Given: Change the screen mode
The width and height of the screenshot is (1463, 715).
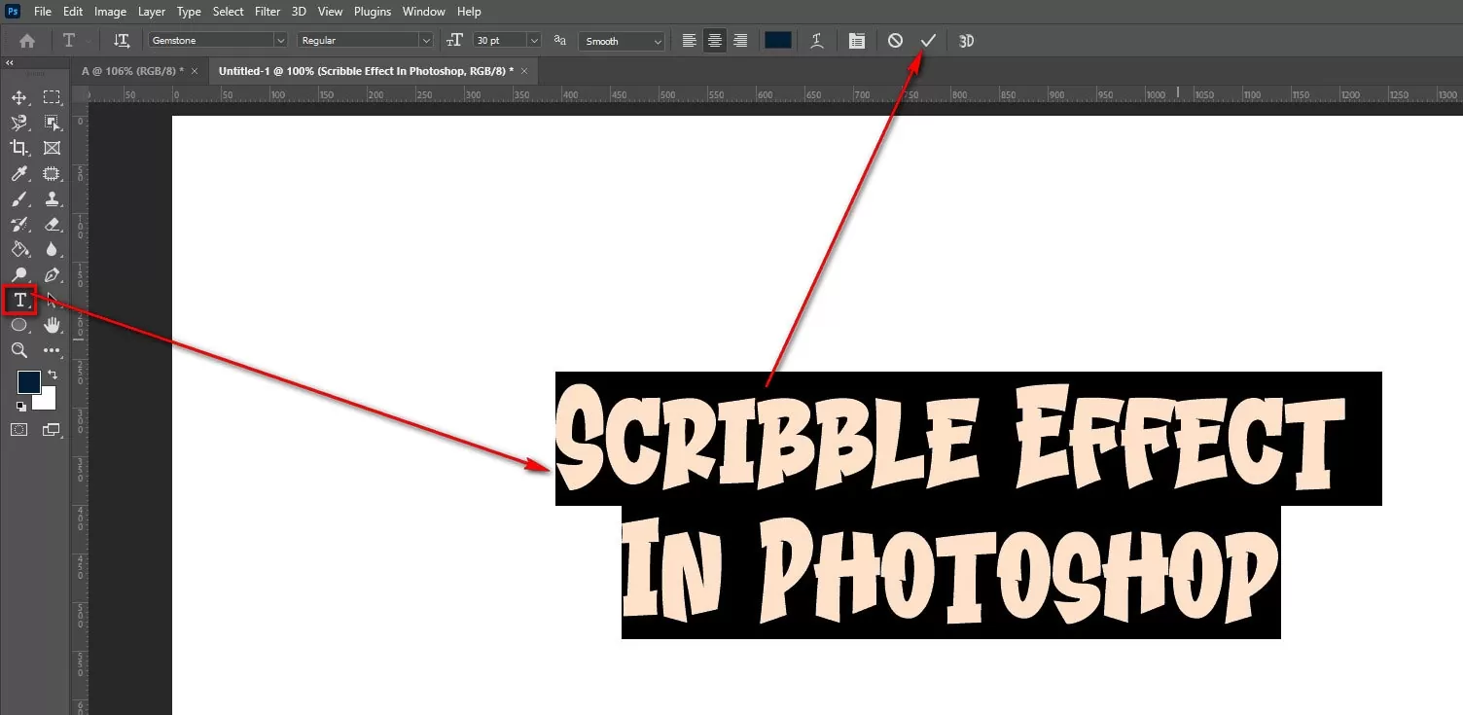Looking at the screenshot, I should pyautogui.click(x=52, y=429).
